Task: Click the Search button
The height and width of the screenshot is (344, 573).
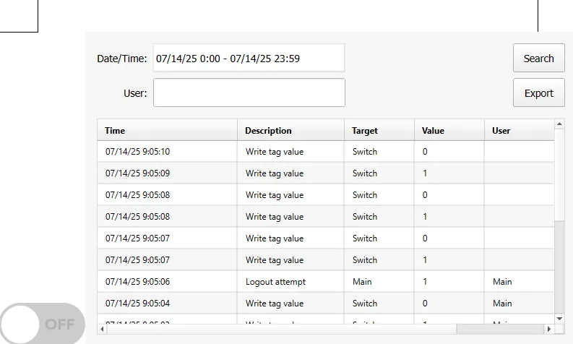Action: pos(538,59)
